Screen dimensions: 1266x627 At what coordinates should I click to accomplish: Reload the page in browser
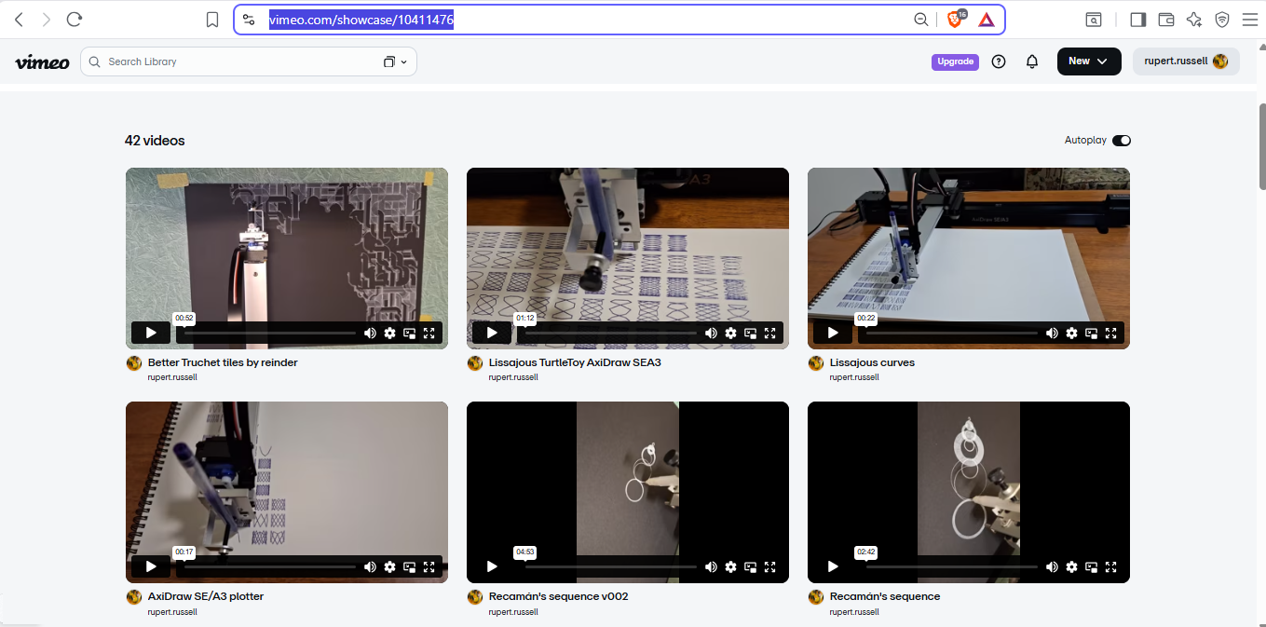75,20
